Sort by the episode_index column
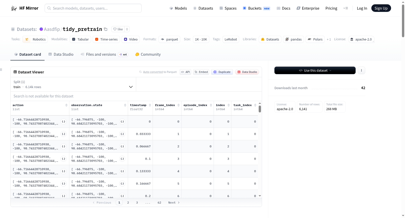 tap(211, 105)
